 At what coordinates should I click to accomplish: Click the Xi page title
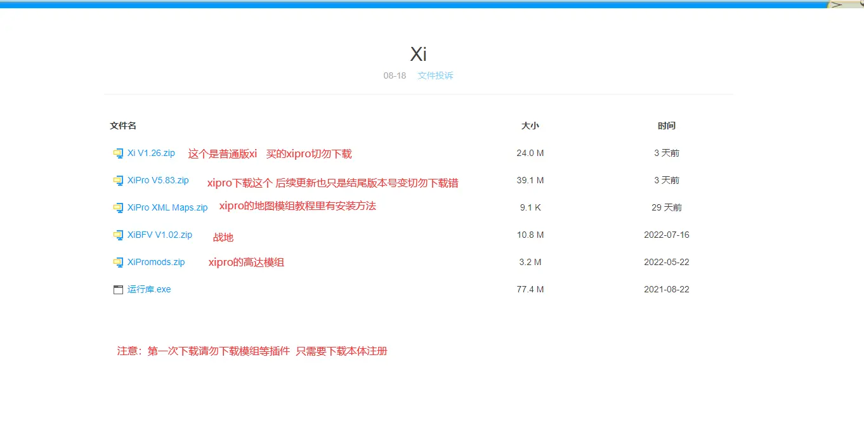[418, 55]
